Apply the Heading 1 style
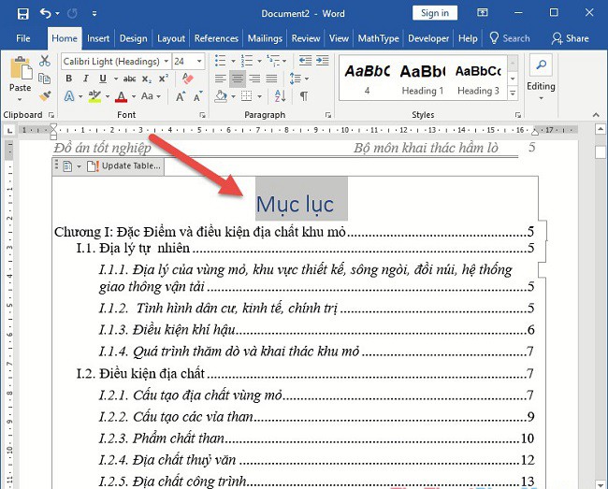This screenshot has height=489, width=608. [422, 79]
